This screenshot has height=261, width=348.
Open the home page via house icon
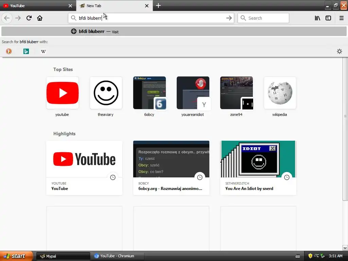[x=40, y=18]
